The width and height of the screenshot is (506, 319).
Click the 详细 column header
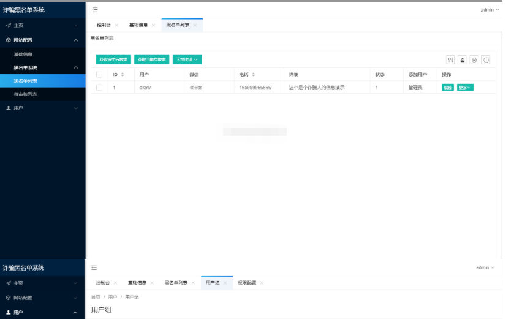pyautogui.click(x=293, y=75)
